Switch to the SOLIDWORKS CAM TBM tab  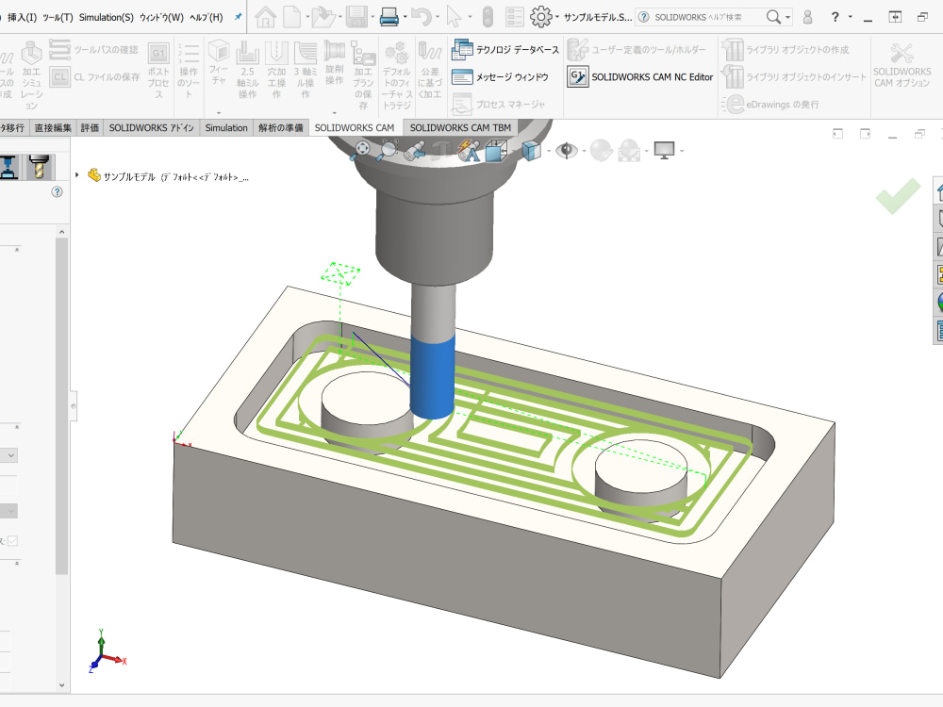[x=461, y=127]
